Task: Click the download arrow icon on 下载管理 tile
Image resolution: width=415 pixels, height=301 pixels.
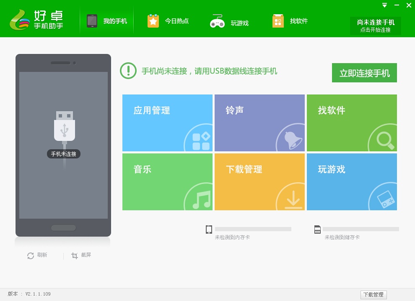Action: [x=293, y=200]
